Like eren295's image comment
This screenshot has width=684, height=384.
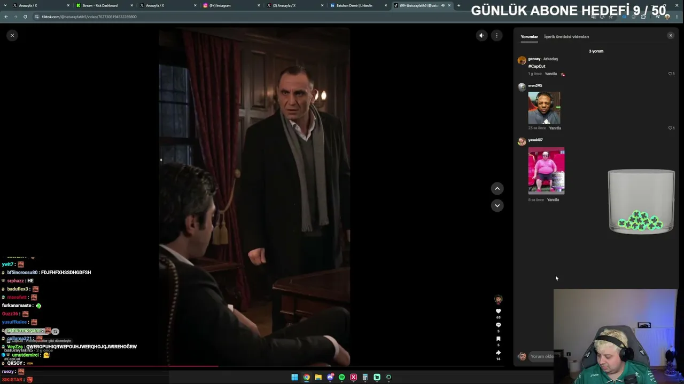[x=670, y=128]
